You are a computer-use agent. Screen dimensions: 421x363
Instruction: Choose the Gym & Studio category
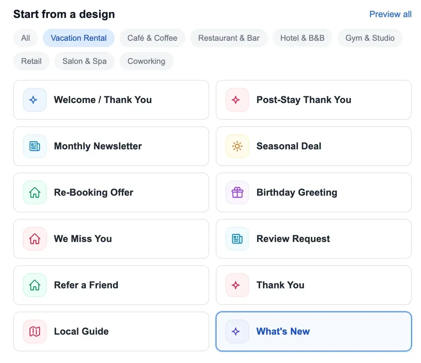[x=370, y=38]
